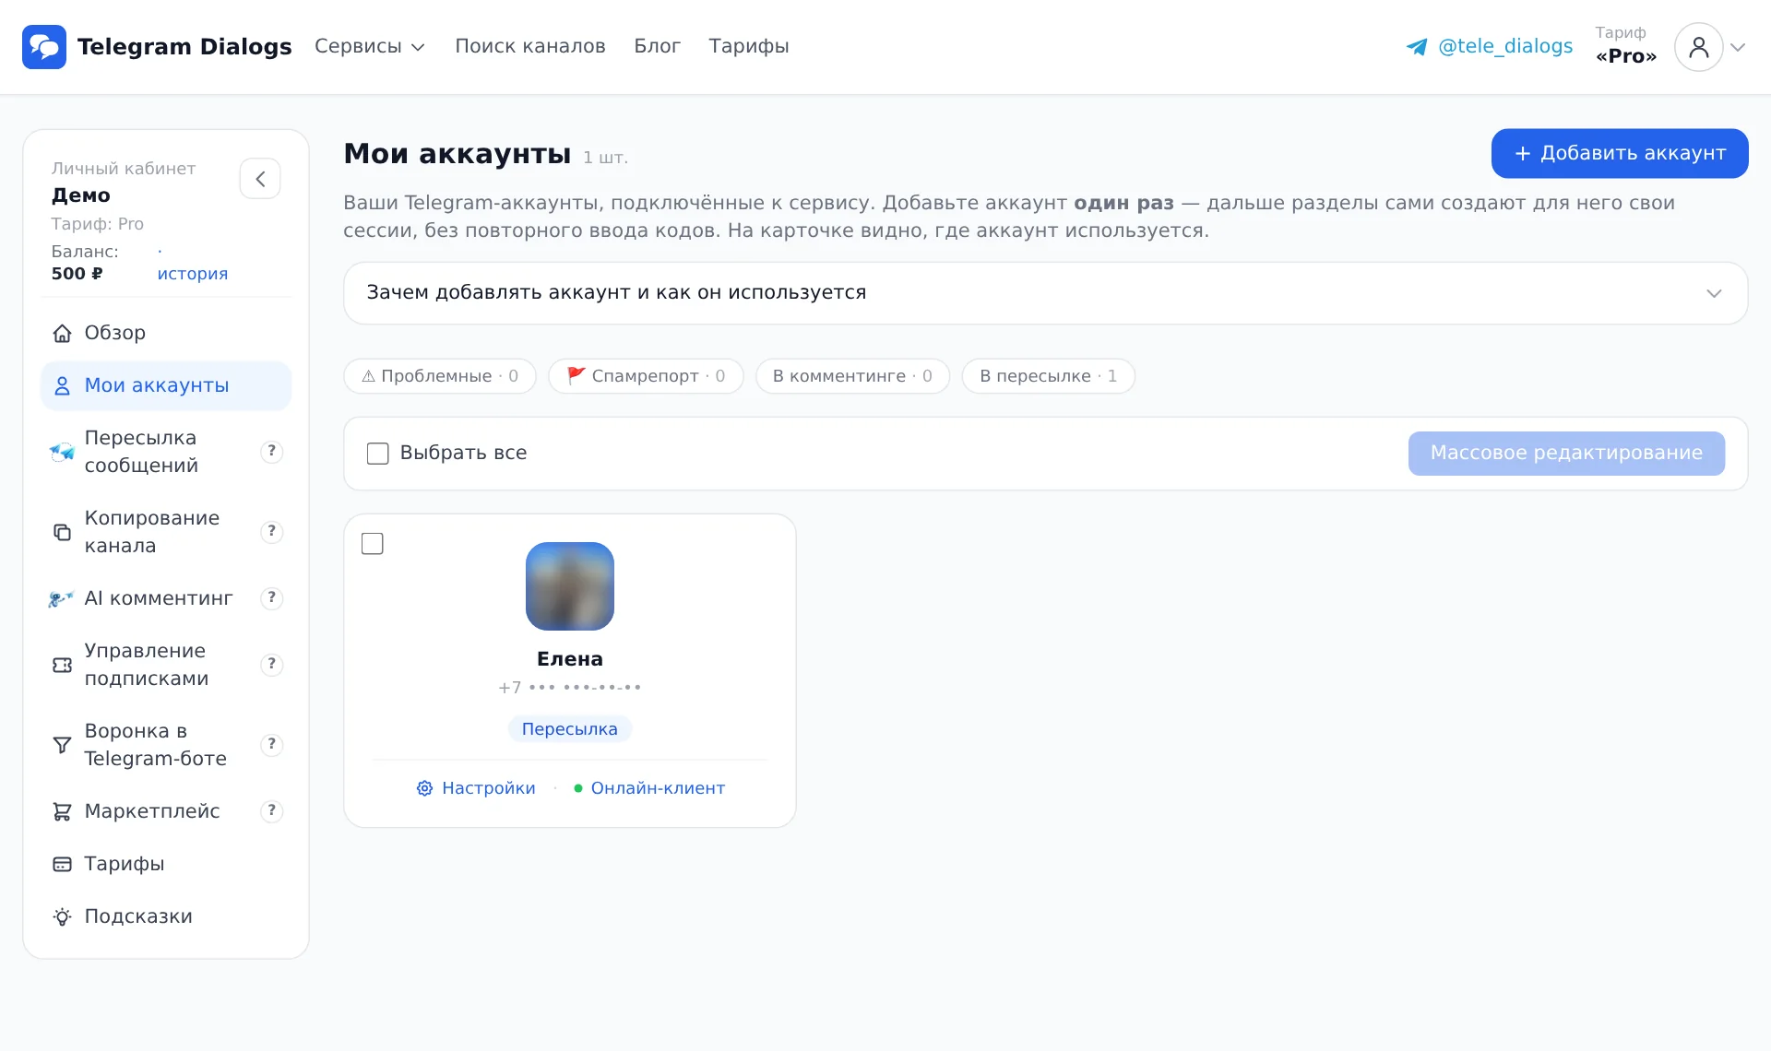This screenshot has height=1051, width=1771.
Task: Click the funnel icon for Воронка
Action: pos(62,745)
